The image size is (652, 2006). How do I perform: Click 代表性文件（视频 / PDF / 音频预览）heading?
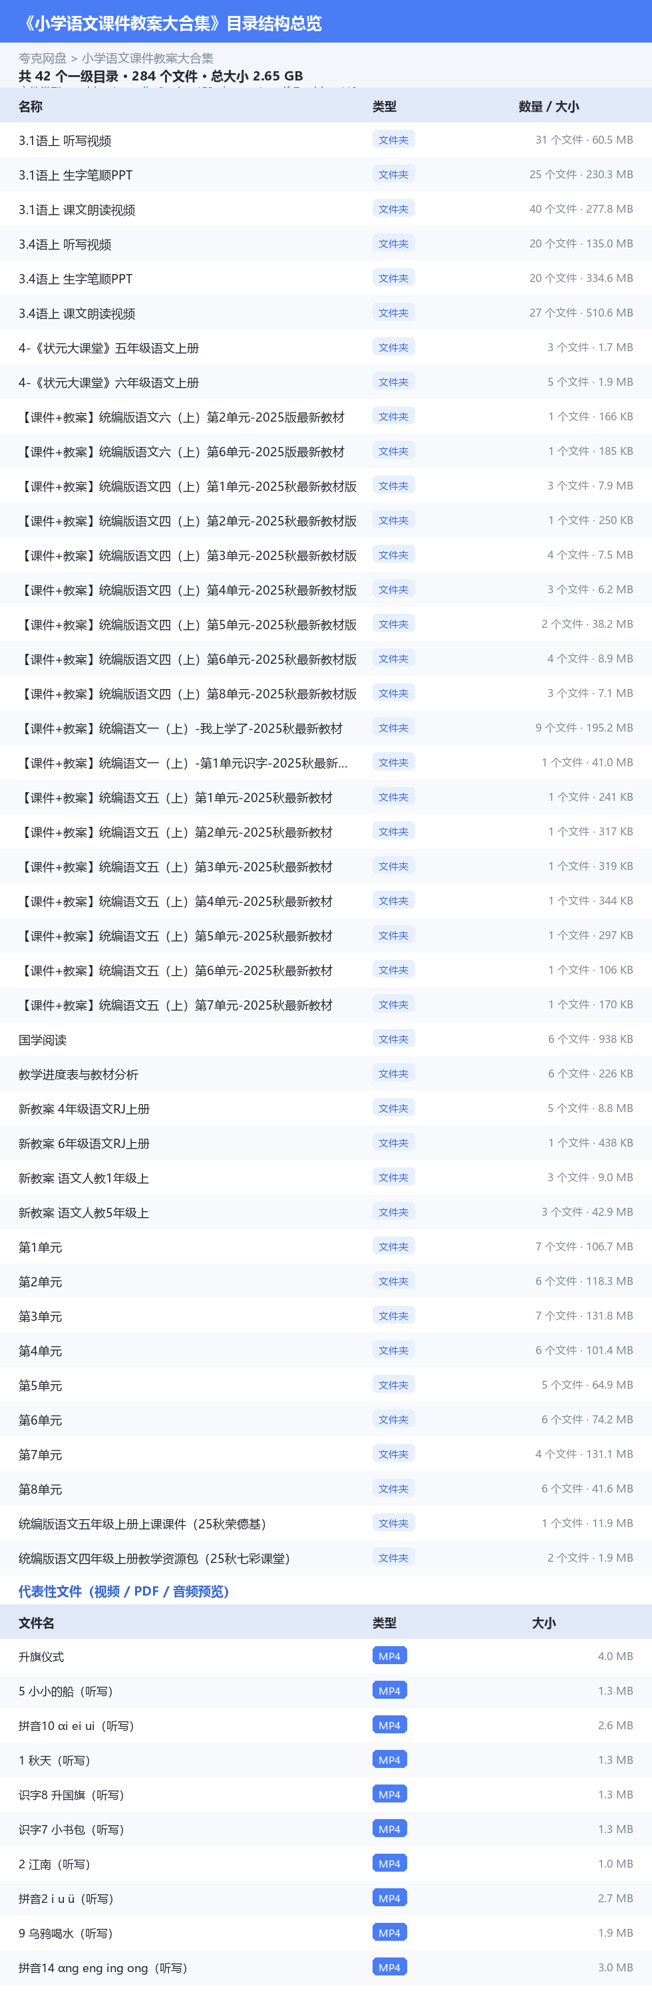point(124,1591)
